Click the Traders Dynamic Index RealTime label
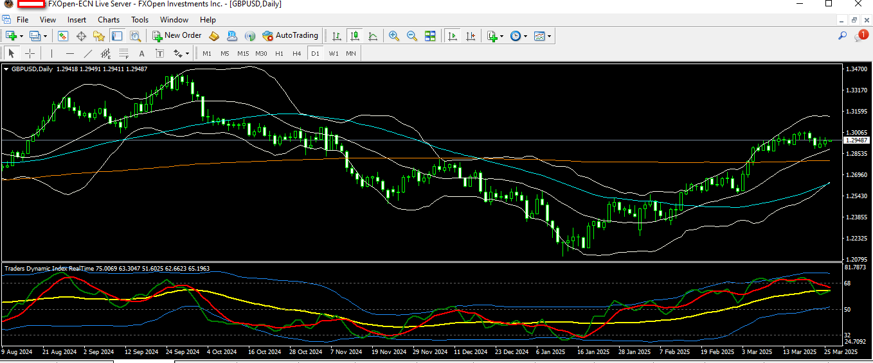This screenshot has width=873, height=363. [x=48, y=269]
